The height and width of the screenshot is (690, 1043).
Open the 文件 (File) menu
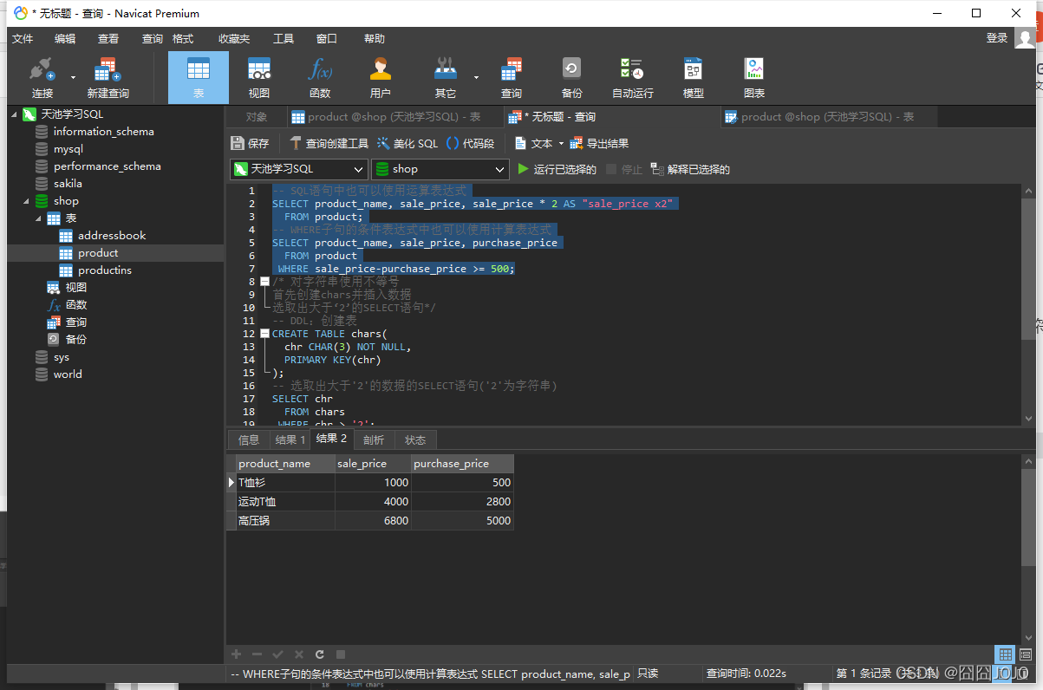[x=23, y=39]
